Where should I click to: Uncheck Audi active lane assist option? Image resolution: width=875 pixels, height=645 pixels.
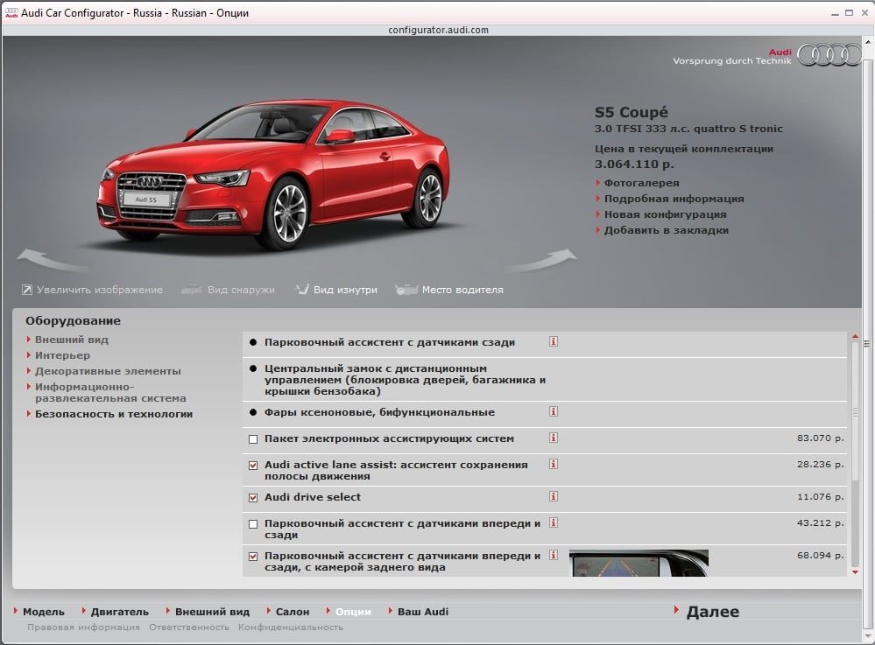(x=253, y=466)
